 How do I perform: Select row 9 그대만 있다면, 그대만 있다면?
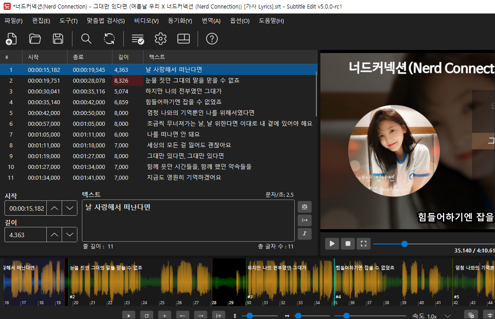pos(158,156)
